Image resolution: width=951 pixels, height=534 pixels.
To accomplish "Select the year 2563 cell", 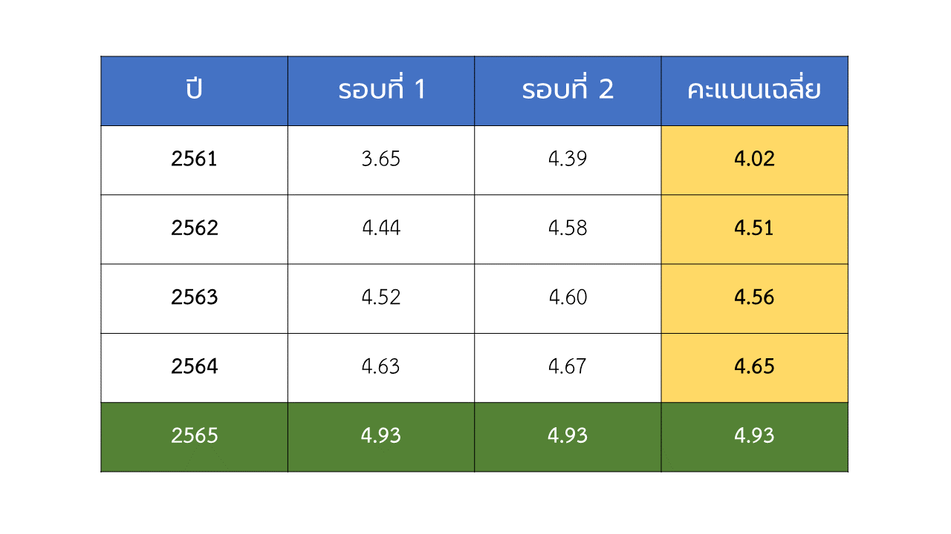I will click(195, 299).
